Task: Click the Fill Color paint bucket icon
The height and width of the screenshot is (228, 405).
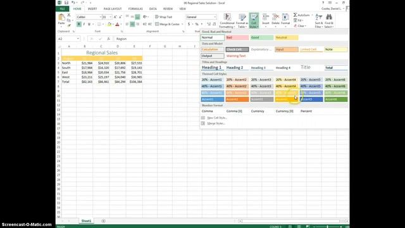Action: [x=109, y=24]
